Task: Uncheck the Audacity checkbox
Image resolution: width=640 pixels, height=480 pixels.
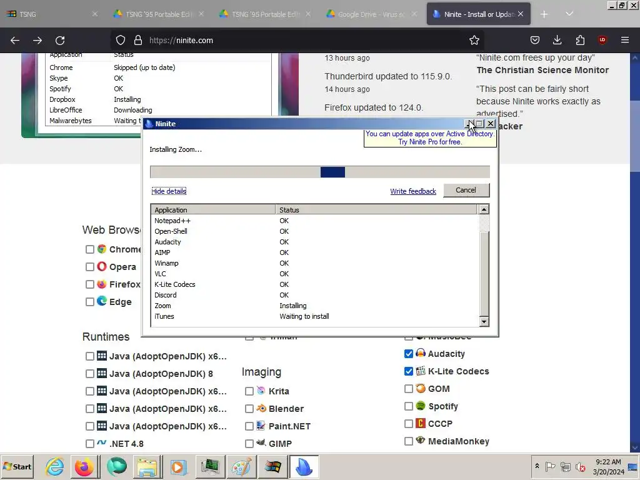Action: [x=409, y=354]
